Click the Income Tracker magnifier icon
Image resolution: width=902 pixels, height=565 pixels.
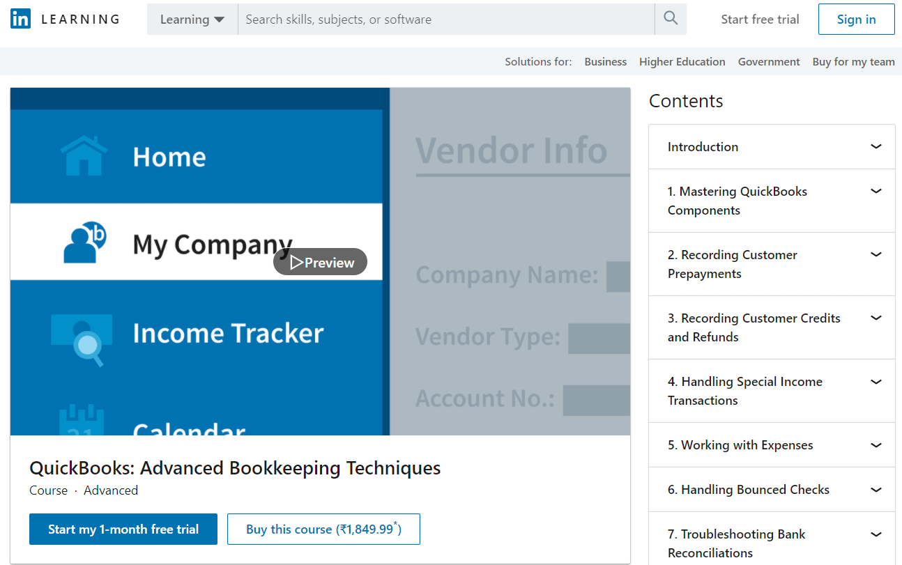point(82,339)
